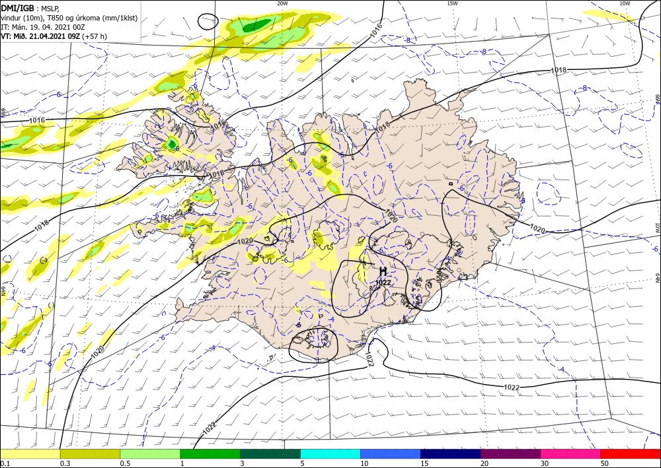The image size is (661, 468).
Task: Click the pale yellow 0.1–0.3 legend swatch
Action: pyautogui.click(x=30, y=454)
